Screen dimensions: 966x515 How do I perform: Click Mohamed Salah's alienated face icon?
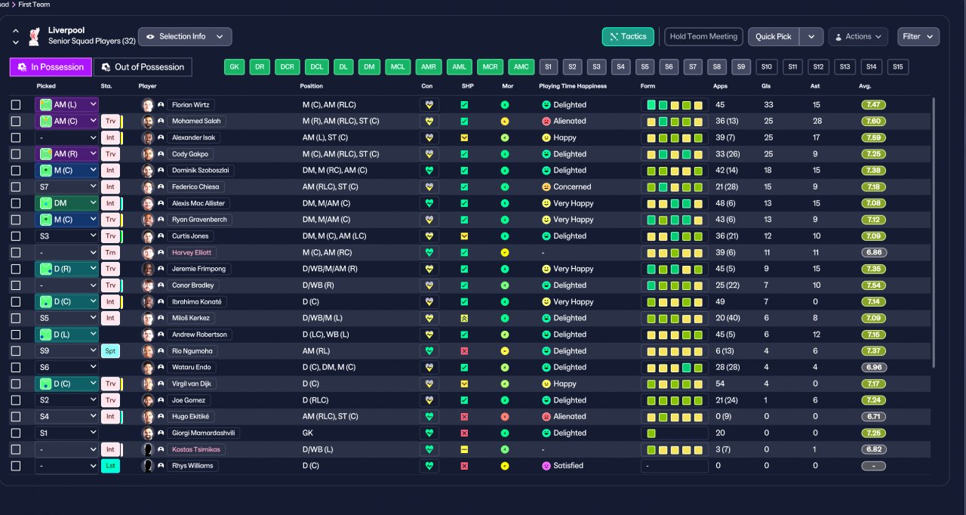[x=546, y=122]
